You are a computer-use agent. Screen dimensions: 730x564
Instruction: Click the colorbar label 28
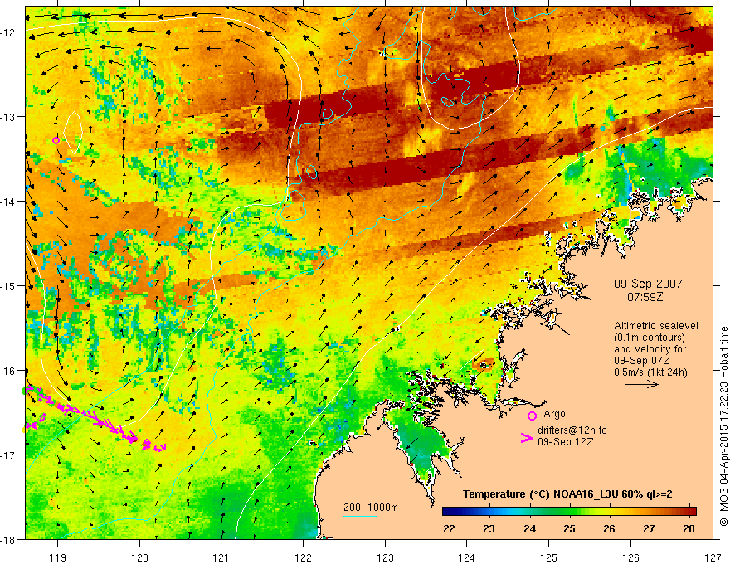point(689,528)
